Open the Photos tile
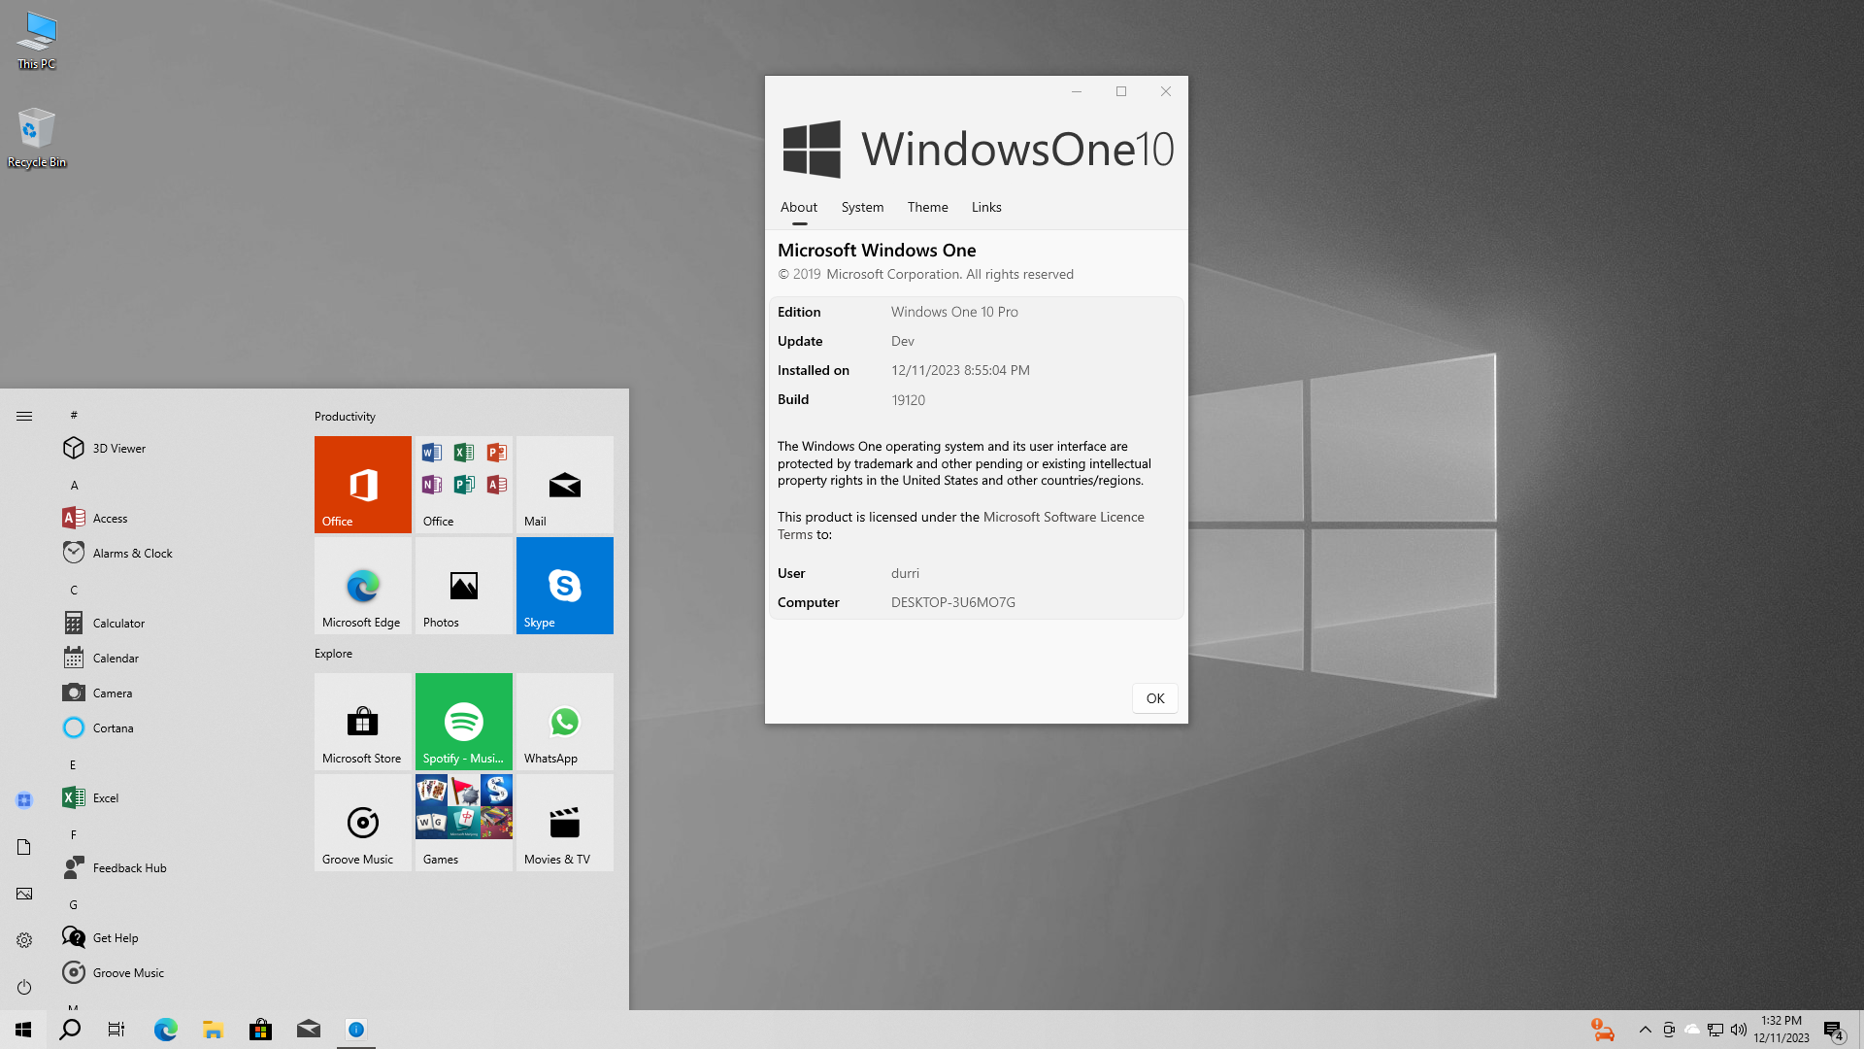The image size is (1864, 1049). coord(463,585)
